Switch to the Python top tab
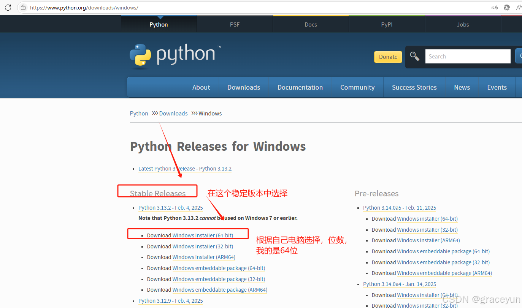 click(x=159, y=24)
